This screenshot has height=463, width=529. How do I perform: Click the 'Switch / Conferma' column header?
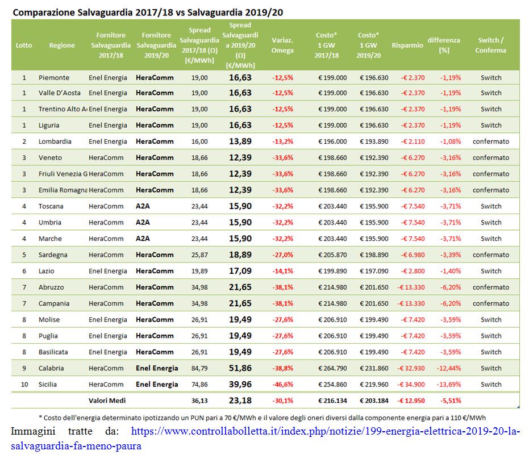point(491,45)
